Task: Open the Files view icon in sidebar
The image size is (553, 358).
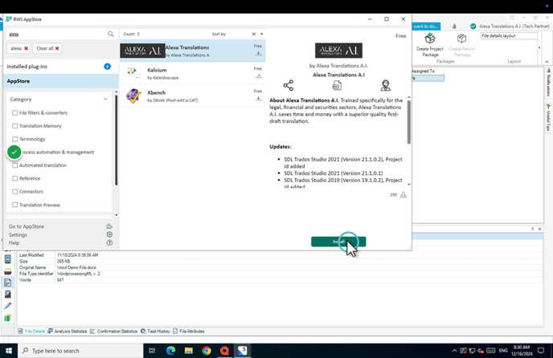Action: 8,283
